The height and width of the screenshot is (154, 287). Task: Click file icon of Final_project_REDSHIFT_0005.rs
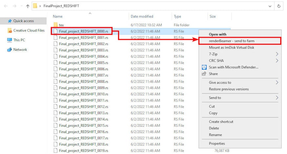55,63
